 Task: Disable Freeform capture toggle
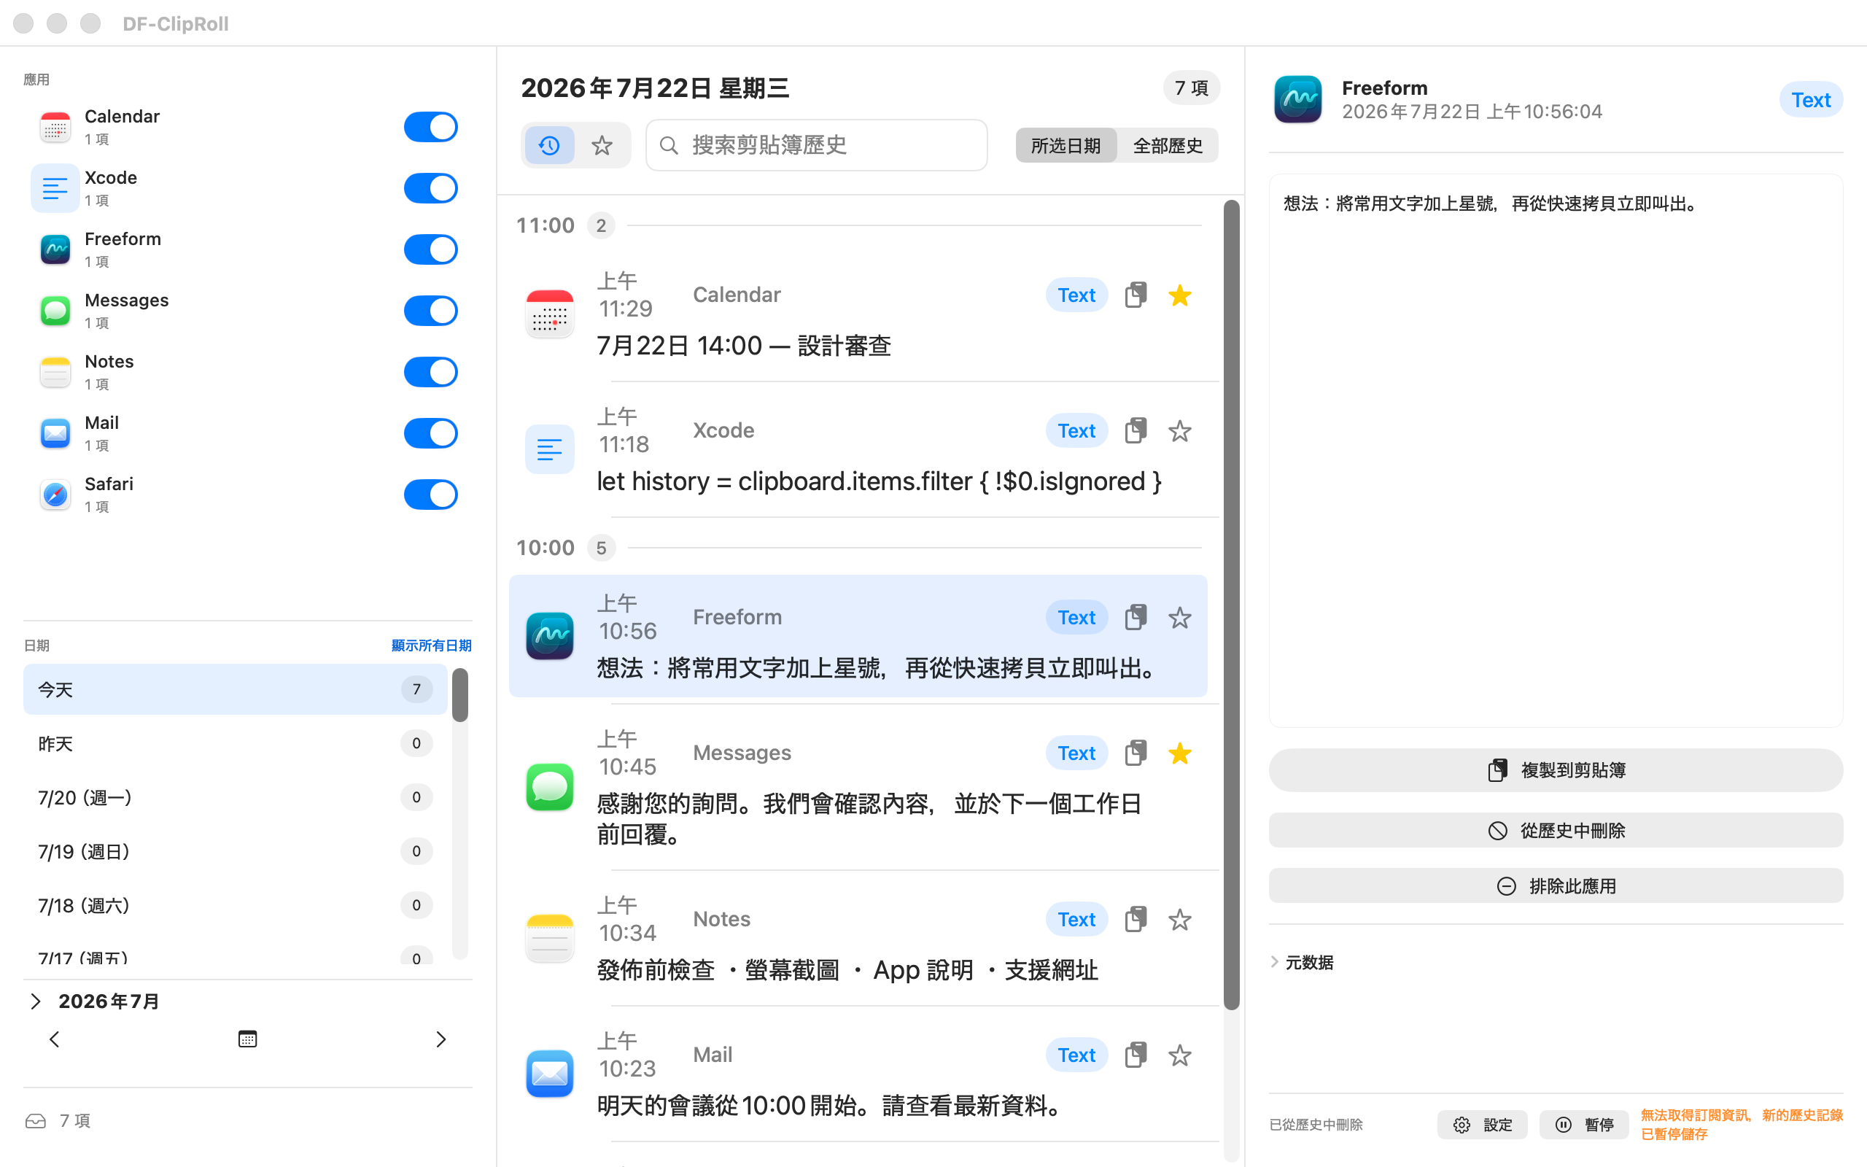(430, 249)
